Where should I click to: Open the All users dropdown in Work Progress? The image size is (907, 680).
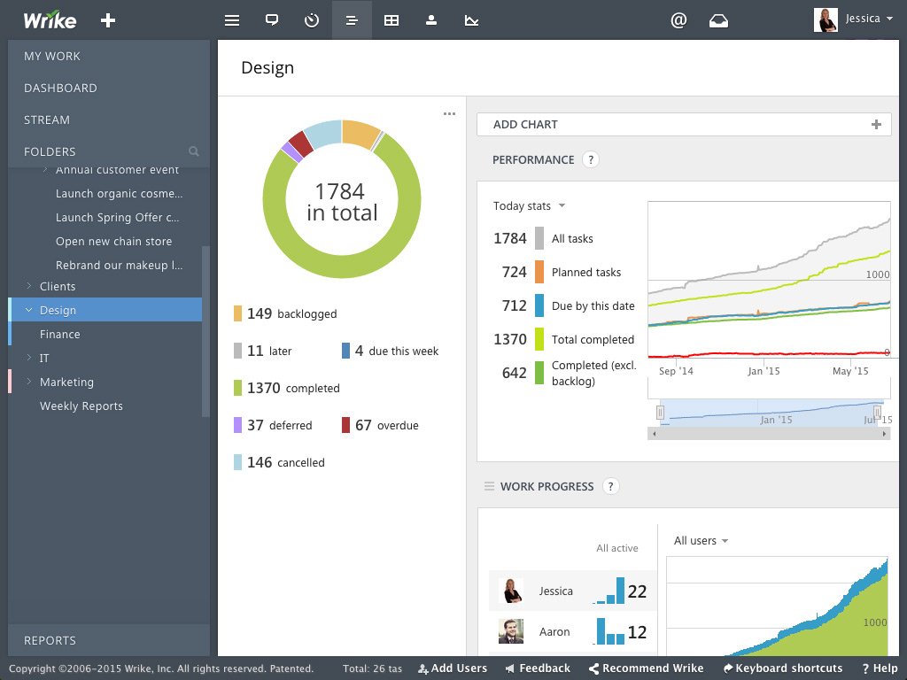click(x=700, y=540)
